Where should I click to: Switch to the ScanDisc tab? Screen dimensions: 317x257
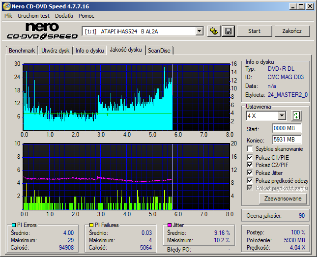159,51
